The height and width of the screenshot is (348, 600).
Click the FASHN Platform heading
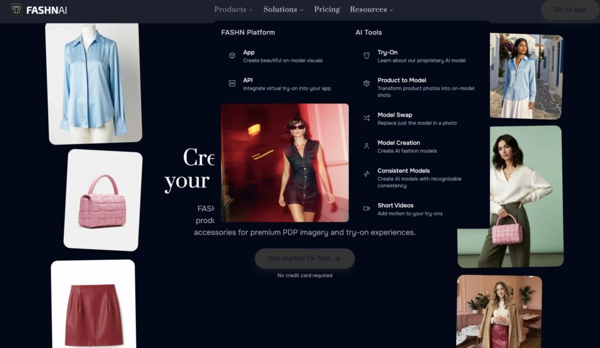click(x=248, y=33)
